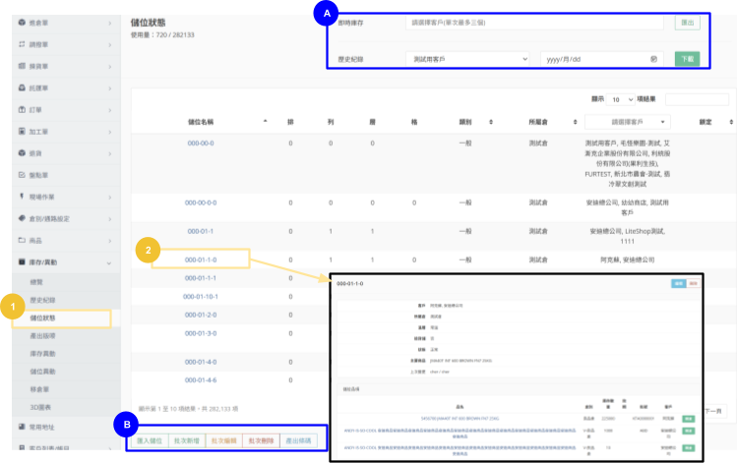This screenshot has height=463, width=737.
Task: Sort by 類別 column arrows
Action: click(x=491, y=122)
